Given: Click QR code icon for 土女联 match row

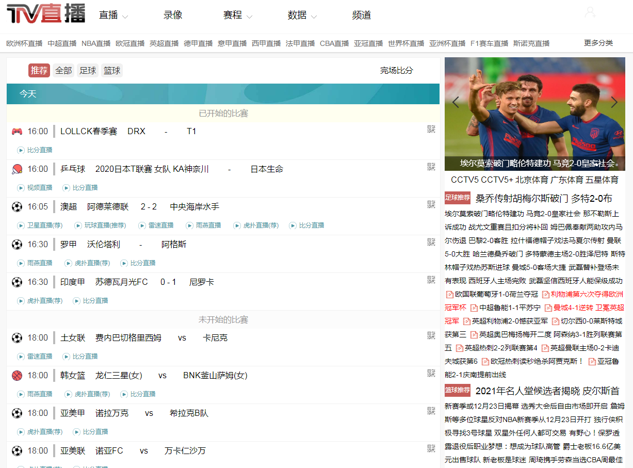Looking at the screenshot, I should pos(431,335).
